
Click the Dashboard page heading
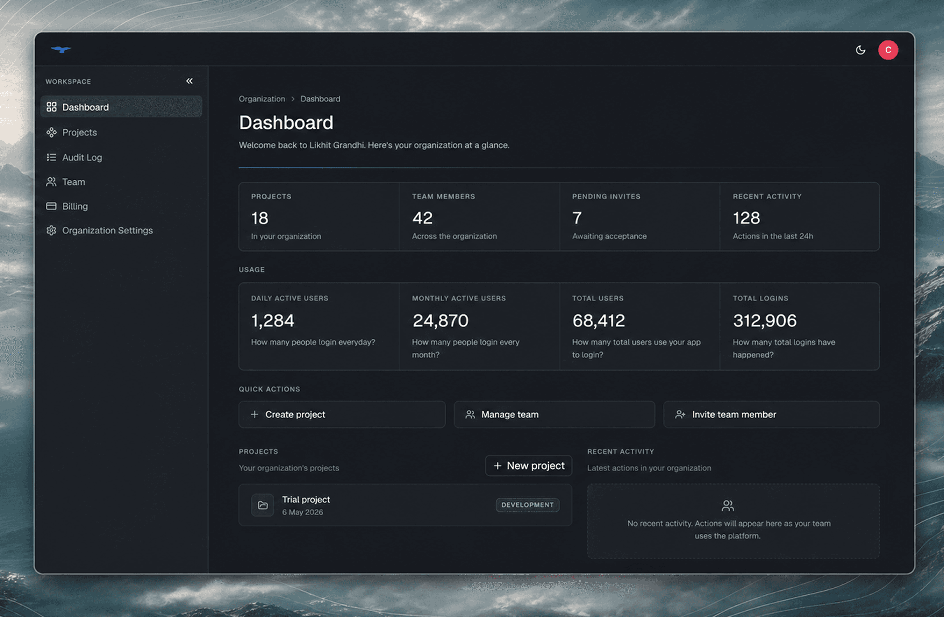(x=286, y=123)
